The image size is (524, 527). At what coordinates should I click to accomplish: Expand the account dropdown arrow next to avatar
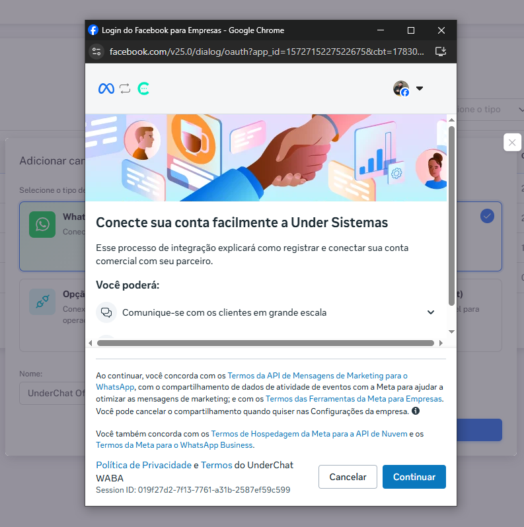(x=420, y=88)
